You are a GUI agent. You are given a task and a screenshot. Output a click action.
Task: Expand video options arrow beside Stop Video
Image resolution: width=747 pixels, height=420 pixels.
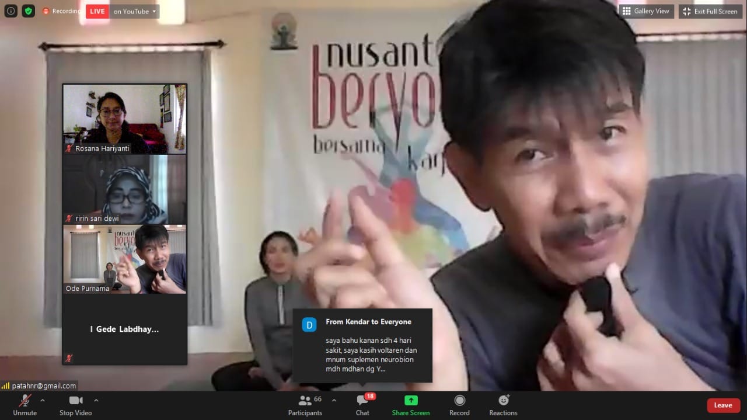pos(96,400)
